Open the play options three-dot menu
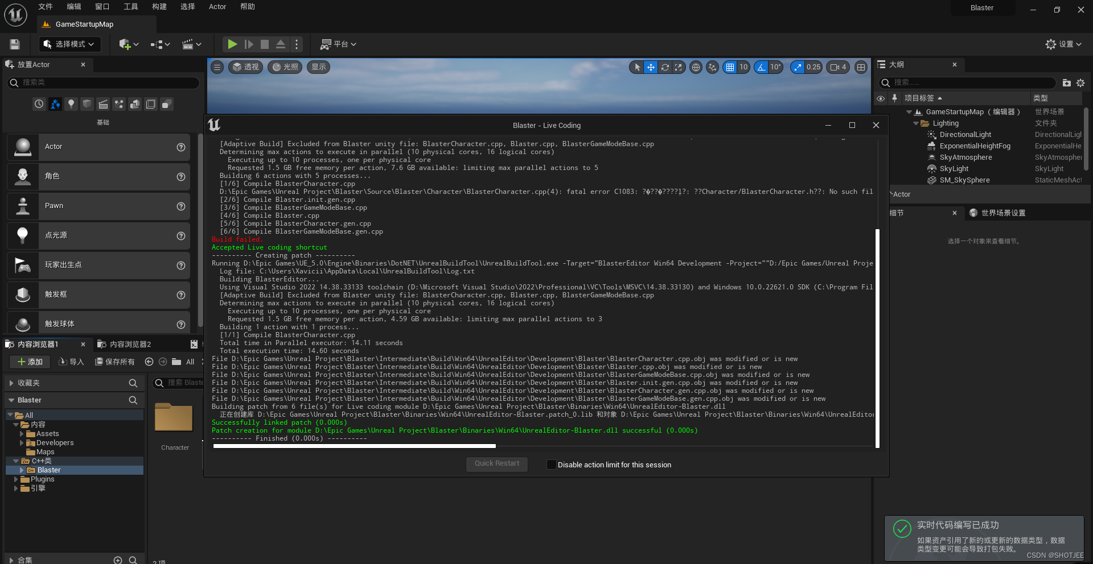 297,44
